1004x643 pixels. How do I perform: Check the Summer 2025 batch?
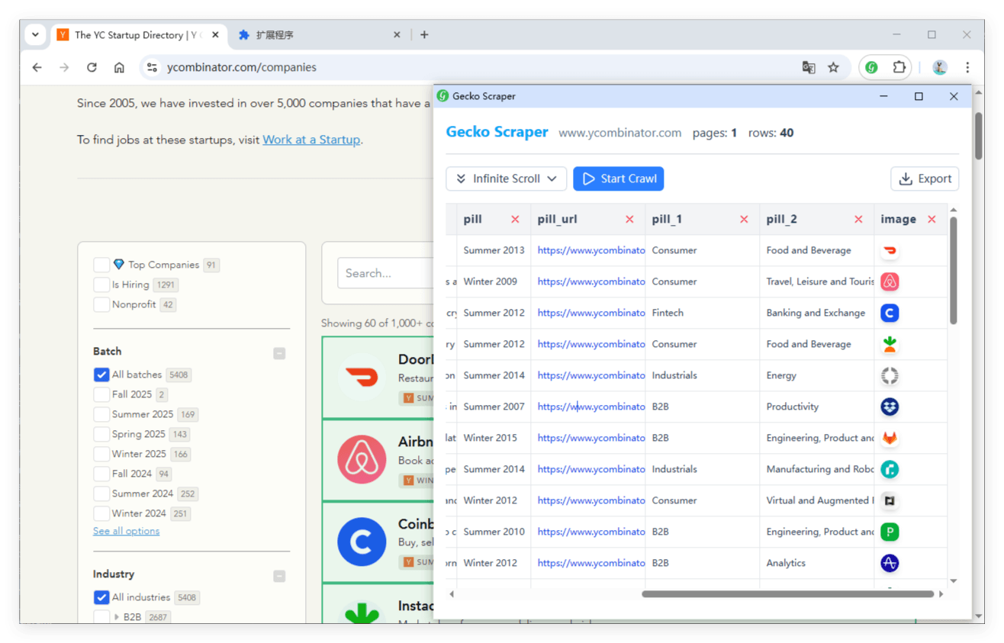coord(101,414)
